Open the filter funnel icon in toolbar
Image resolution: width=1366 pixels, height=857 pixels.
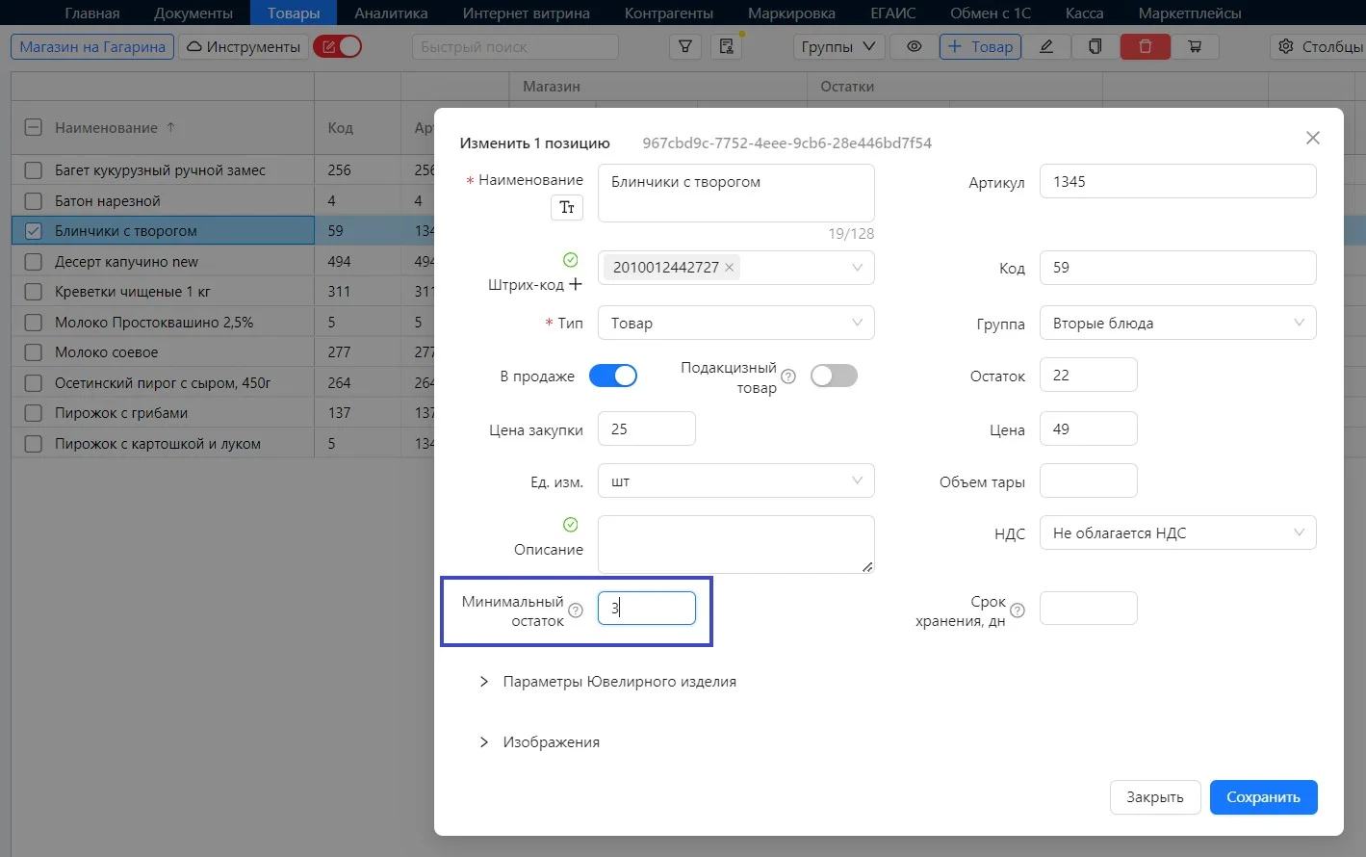coord(684,46)
